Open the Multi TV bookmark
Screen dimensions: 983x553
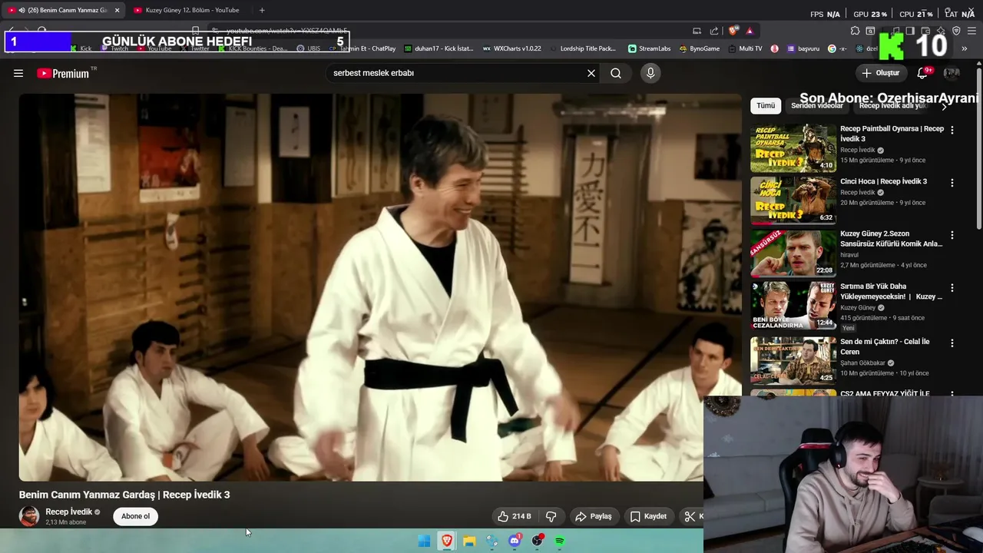point(745,48)
